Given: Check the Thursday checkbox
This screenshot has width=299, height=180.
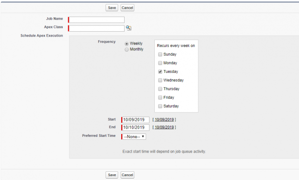Looking at the screenshot, I should (160, 89).
